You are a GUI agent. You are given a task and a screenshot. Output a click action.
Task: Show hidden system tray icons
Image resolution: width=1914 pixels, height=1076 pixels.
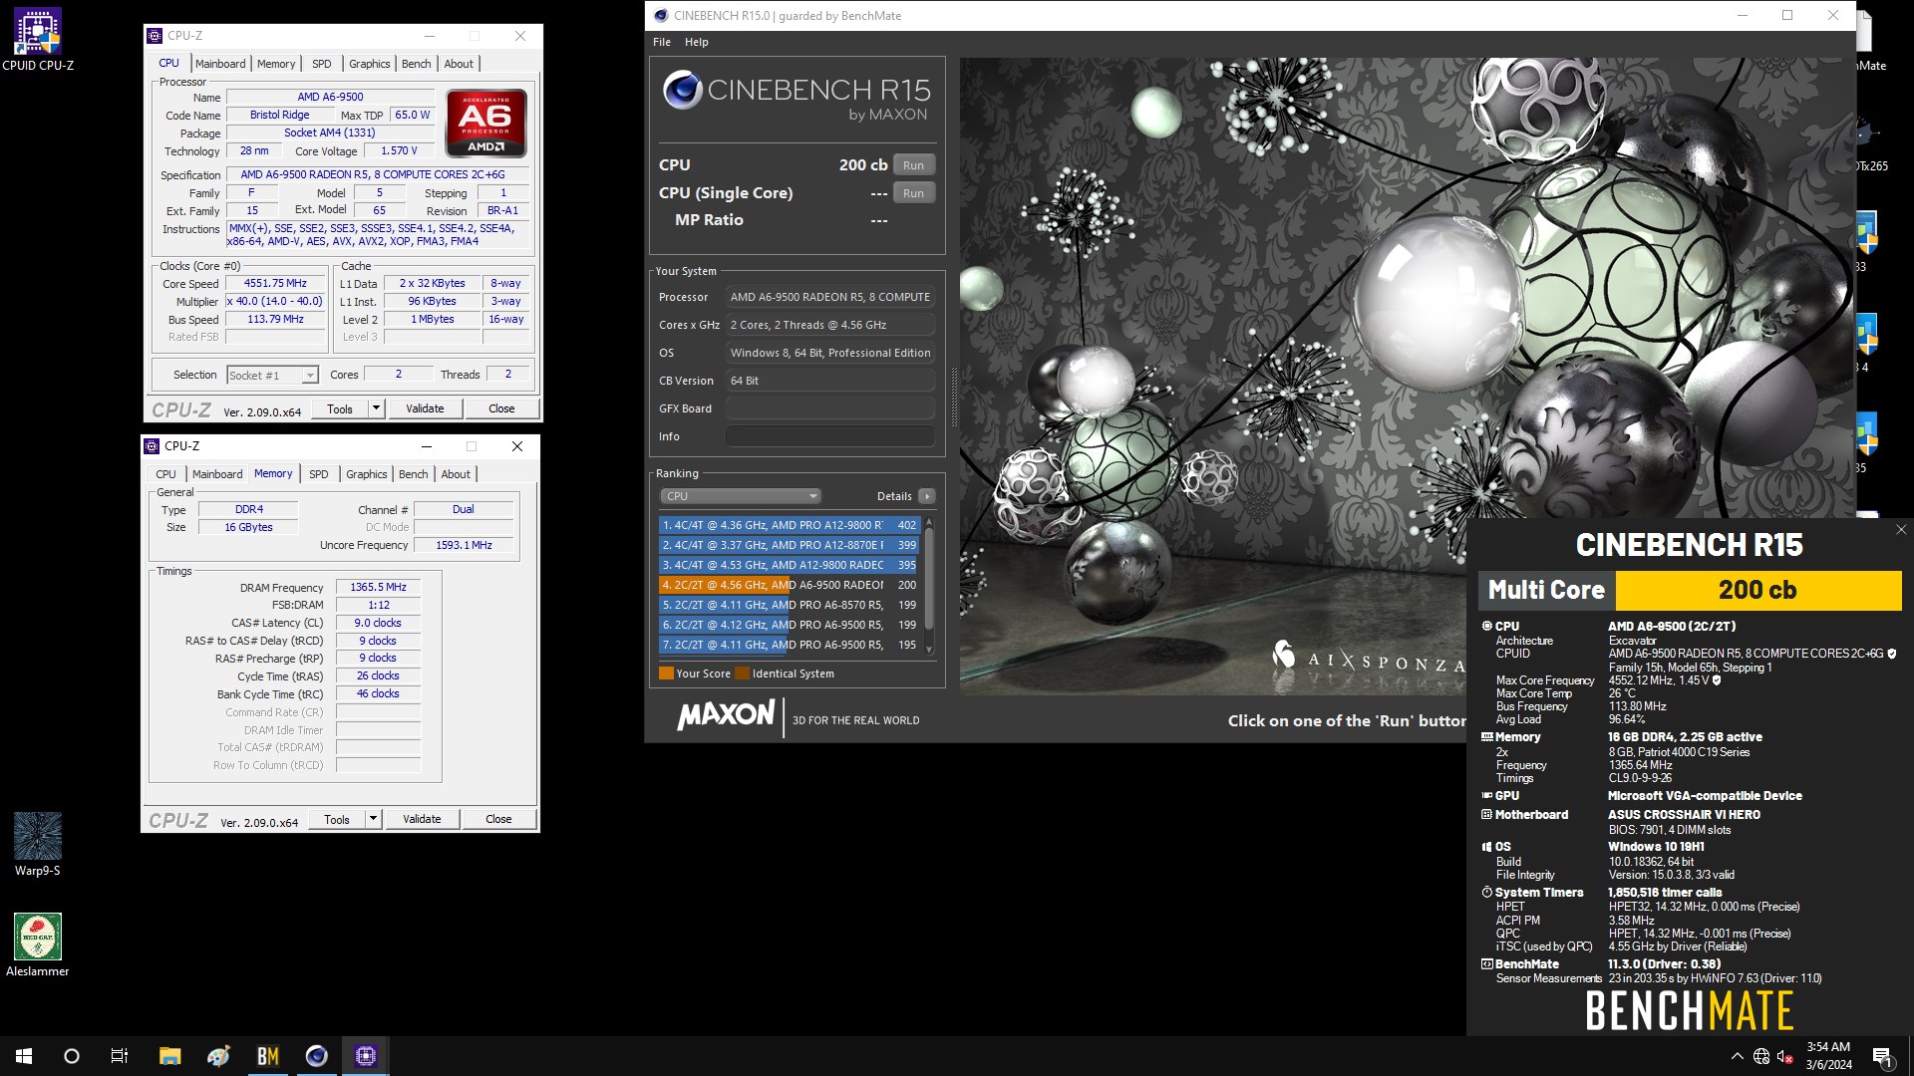pyautogui.click(x=1738, y=1056)
